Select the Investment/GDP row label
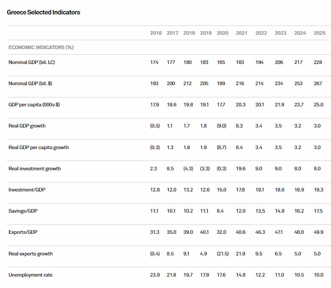The image size is (331, 288). pos(27,190)
